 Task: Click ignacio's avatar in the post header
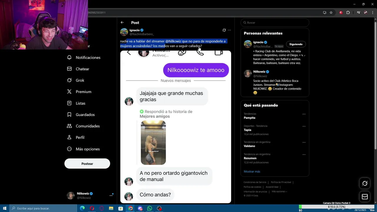click(124, 32)
